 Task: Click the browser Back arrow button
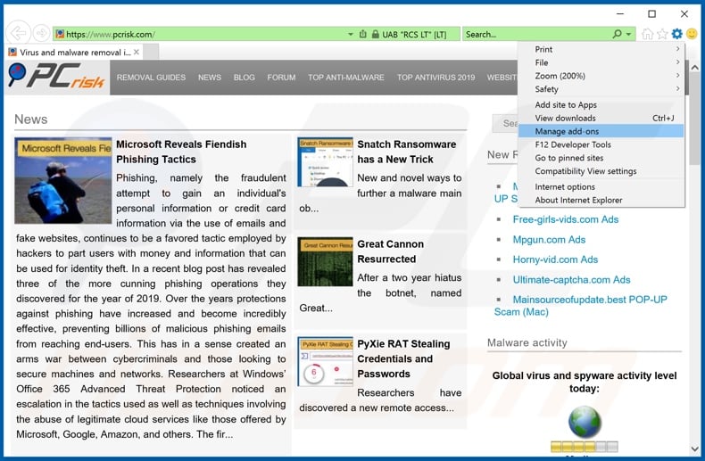pyautogui.click(x=18, y=33)
